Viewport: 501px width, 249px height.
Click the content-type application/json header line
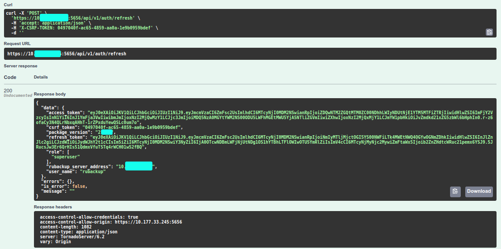[78, 232]
